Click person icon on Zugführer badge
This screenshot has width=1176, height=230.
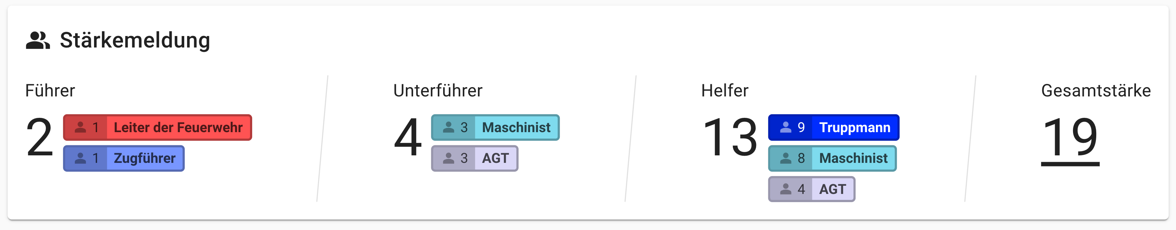80,159
